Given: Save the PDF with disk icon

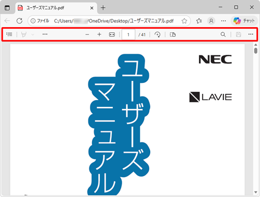Looking at the screenshot, I should coord(239,34).
